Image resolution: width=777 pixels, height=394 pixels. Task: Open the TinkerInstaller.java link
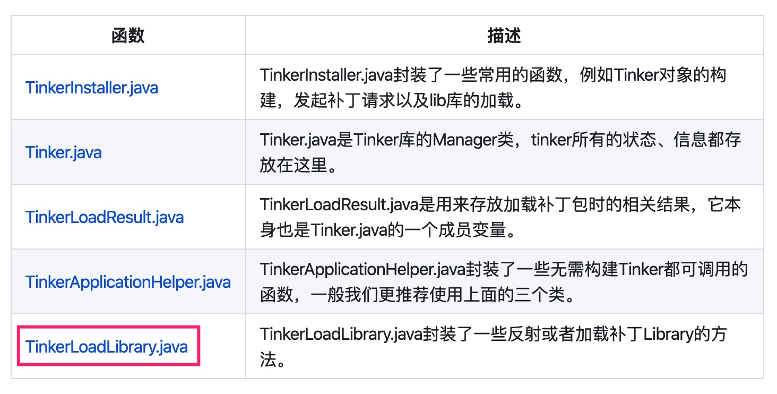91,87
